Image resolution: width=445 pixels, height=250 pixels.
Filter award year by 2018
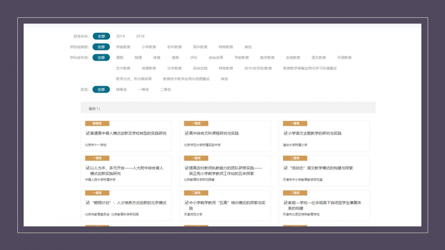coord(140,36)
